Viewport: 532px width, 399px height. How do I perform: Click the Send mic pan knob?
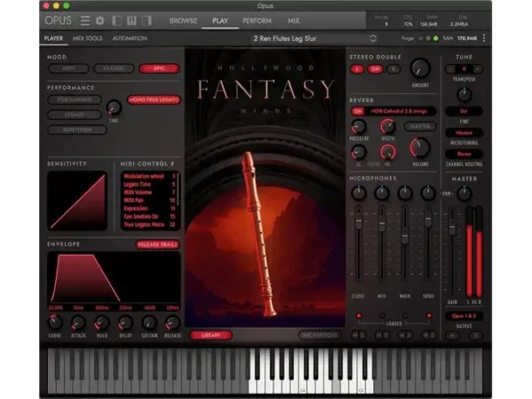(428, 193)
